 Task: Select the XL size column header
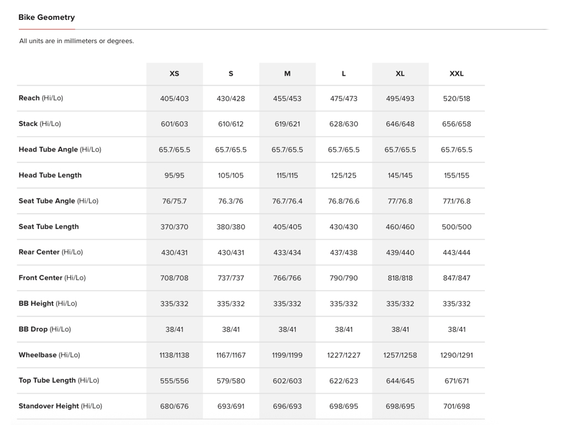(400, 74)
